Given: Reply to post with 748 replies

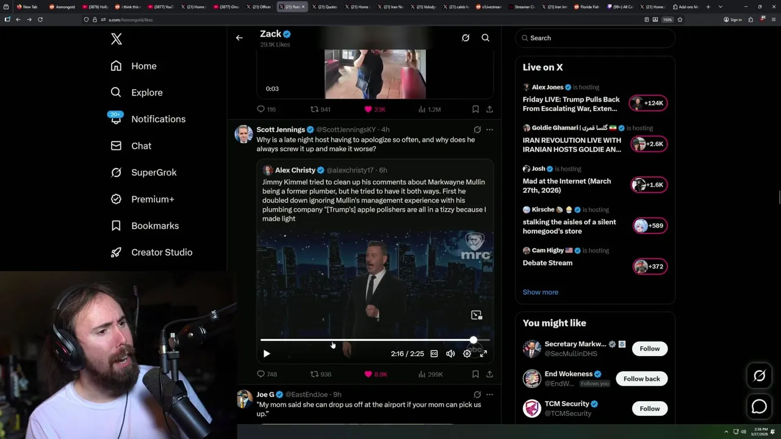Looking at the screenshot, I should point(261,374).
